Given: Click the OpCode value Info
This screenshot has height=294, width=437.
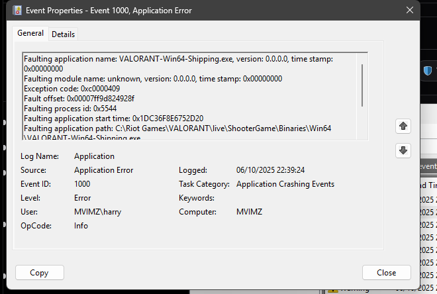Looking at the screenshot, I should tap(81, 226).
